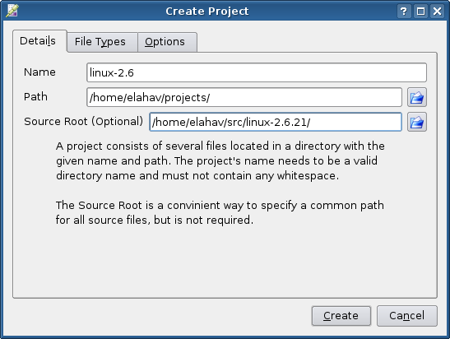Click the Cancel button
Image resolution: width=450 pixels, height=339 pixels.
(407, 316)
